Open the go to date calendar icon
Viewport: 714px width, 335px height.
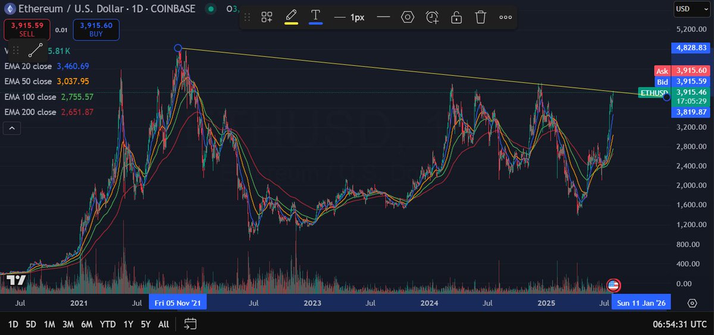[x=190, y=324]
